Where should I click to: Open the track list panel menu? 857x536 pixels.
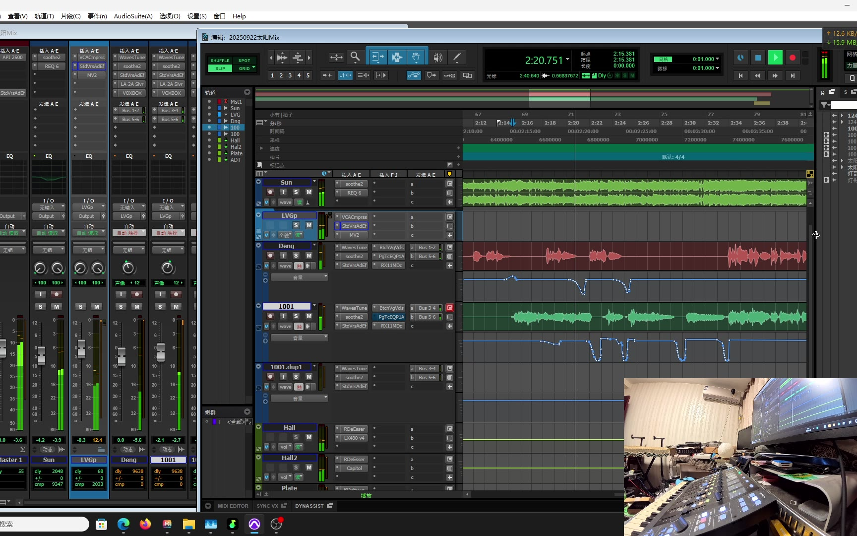point(247,92)
